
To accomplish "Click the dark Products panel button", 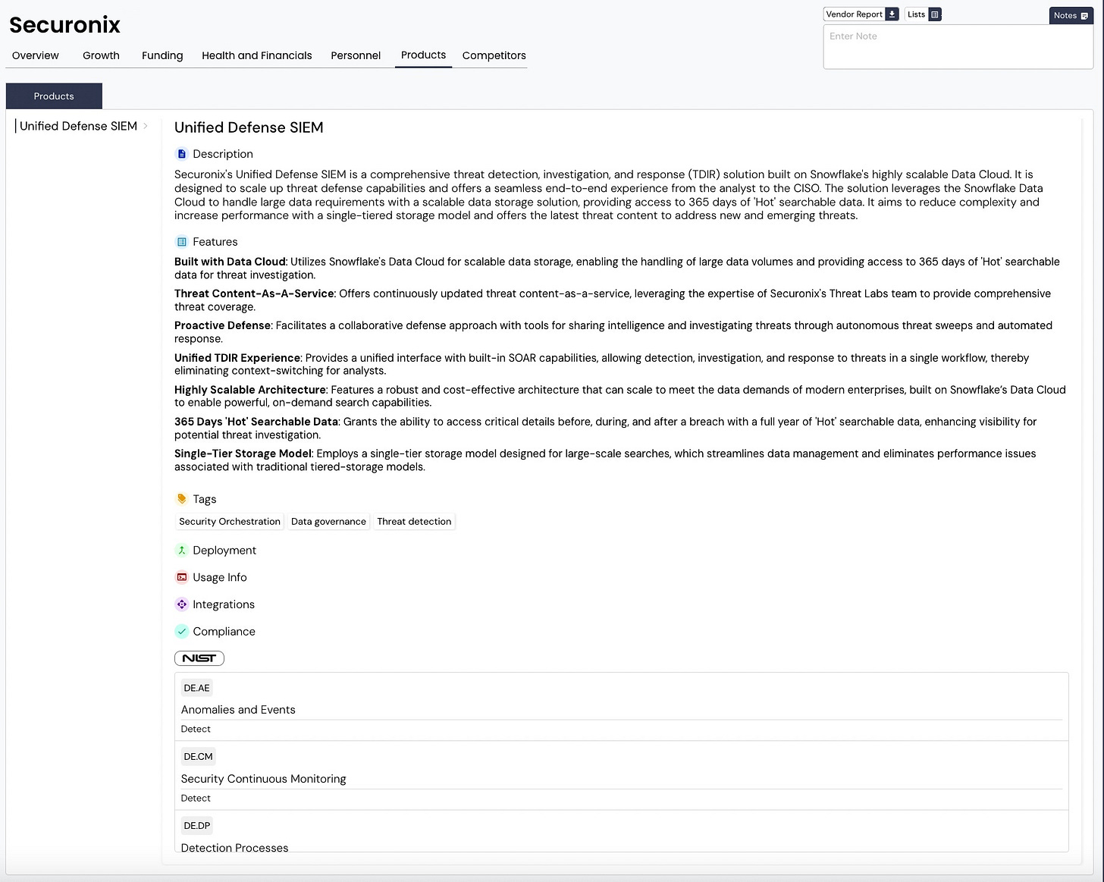I will point(54,96).
